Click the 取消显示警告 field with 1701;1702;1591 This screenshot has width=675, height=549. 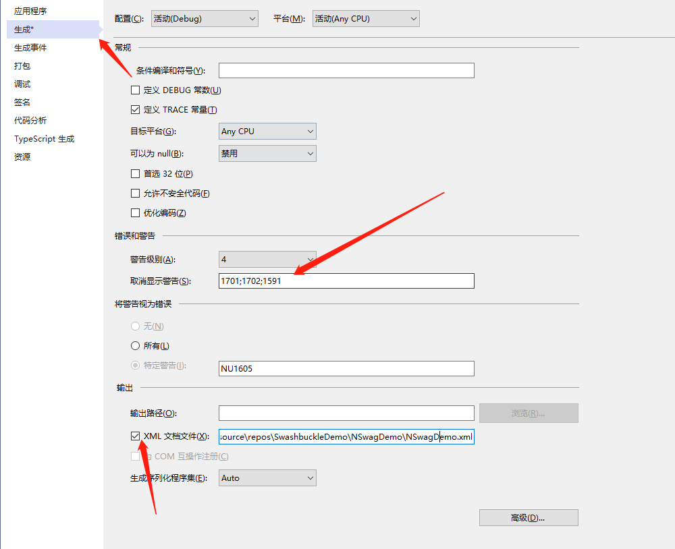(x=346, y=281)
